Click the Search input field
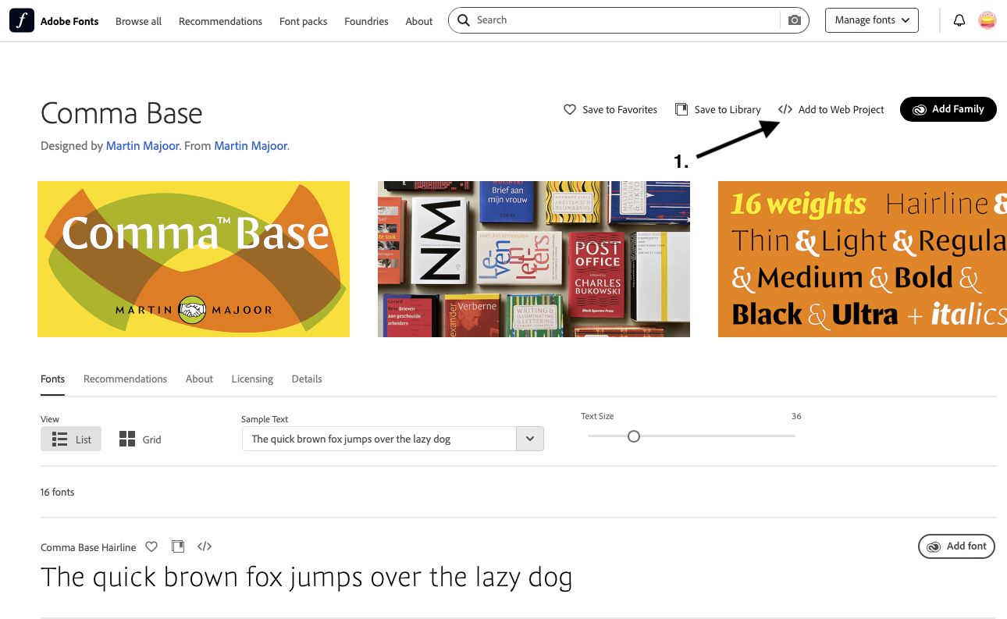The height and width of the screenshot is (619, 1007). click(x=624, y=20)
